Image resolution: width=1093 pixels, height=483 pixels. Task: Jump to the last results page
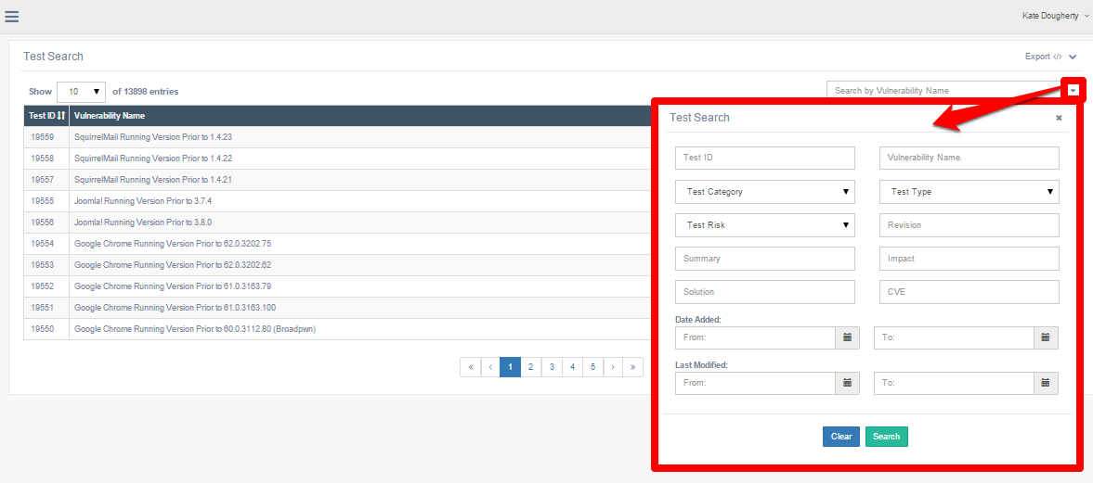(632, 367)
